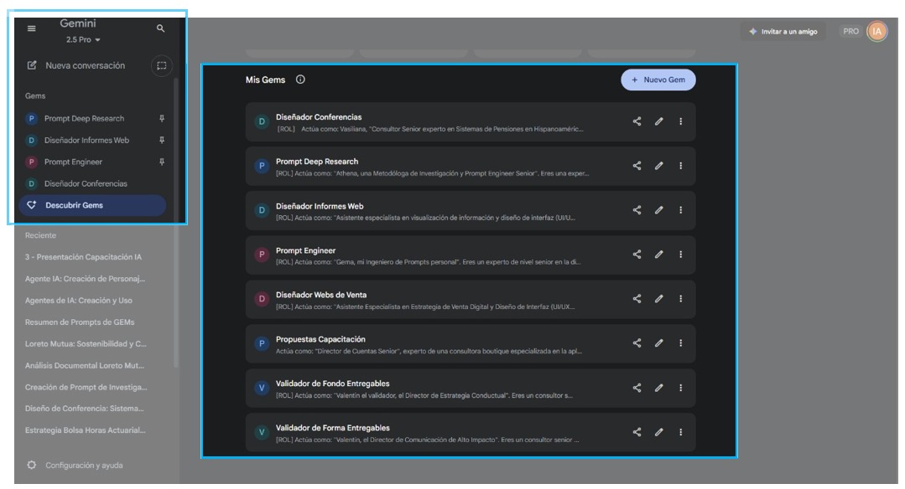Viewport: 905px width, 489px height.
Task: Open recent chat Agentes de IA: Creación y Uso
Action: [x=79, y=300]
